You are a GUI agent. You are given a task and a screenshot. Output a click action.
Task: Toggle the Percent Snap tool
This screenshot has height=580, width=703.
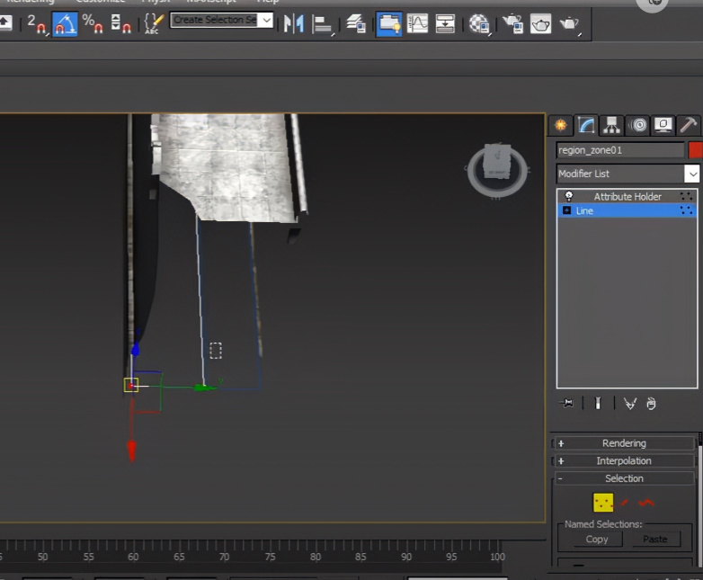[x=93, y=23]
